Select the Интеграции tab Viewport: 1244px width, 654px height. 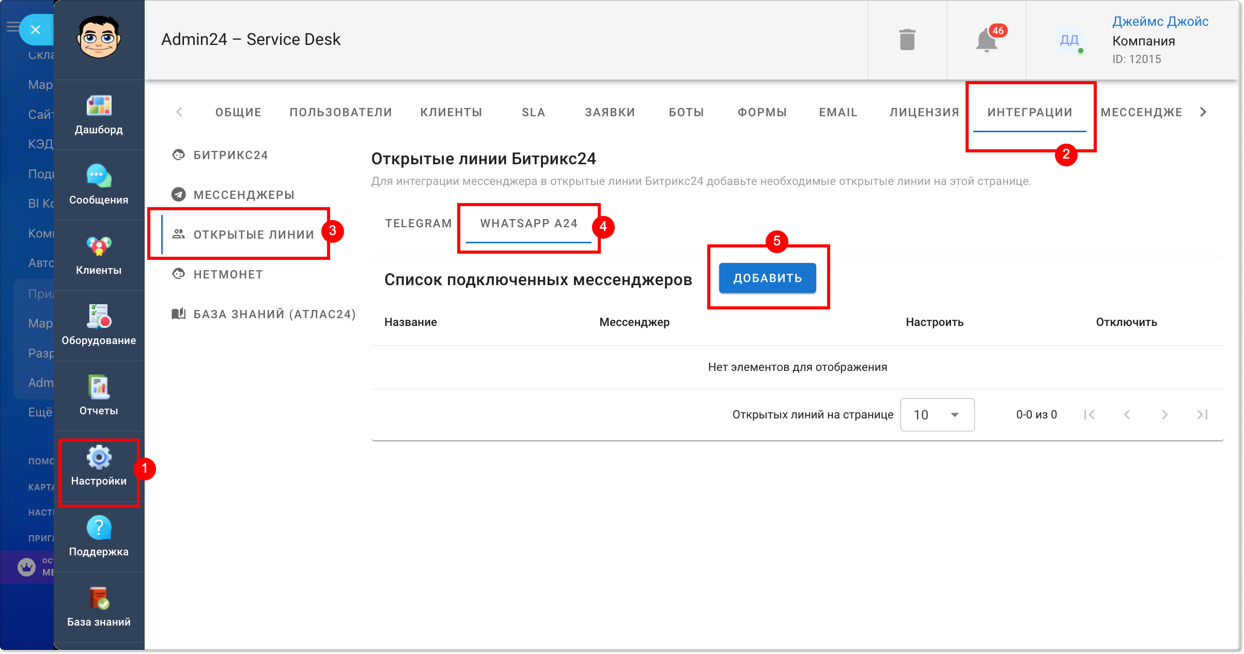click(x=1030, y=112)
